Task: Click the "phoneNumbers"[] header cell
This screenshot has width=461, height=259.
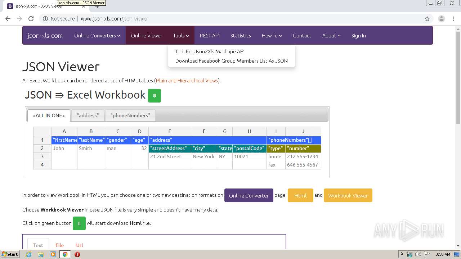Action: tap(294, 140)
